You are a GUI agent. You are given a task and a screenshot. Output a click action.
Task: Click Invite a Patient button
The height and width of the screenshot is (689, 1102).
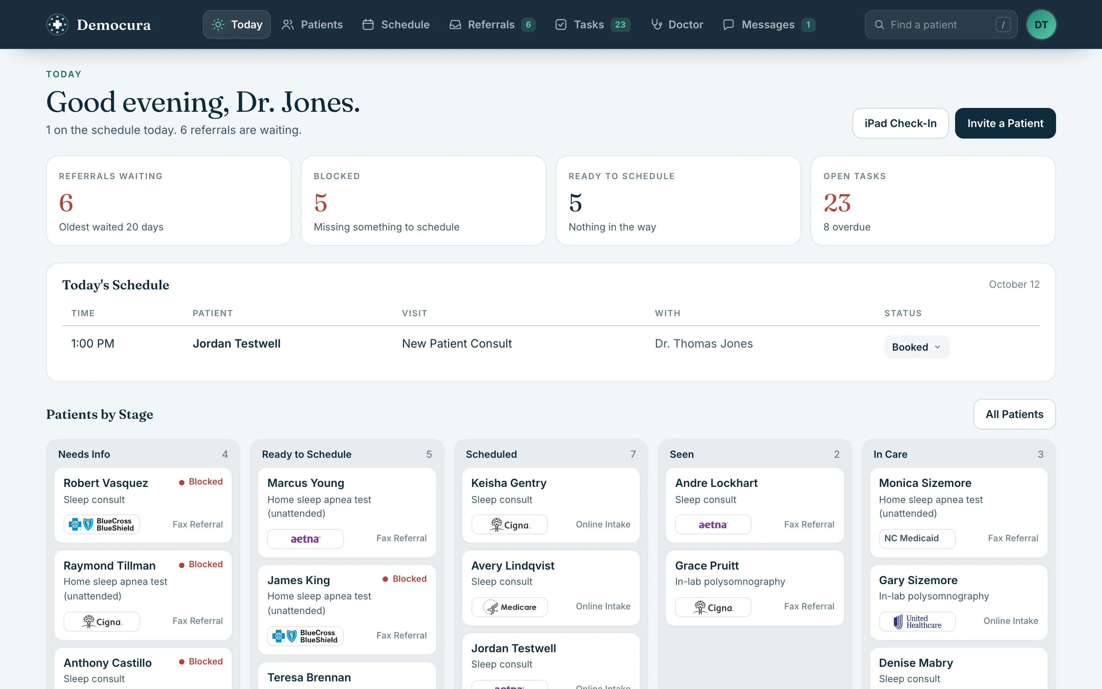click(x=1005, y=123)
